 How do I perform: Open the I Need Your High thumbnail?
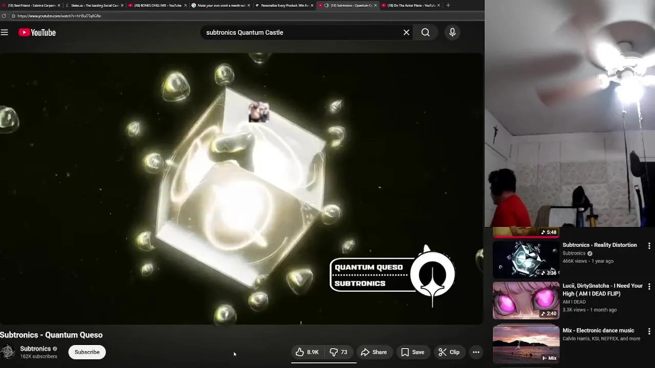pos(526,301)
